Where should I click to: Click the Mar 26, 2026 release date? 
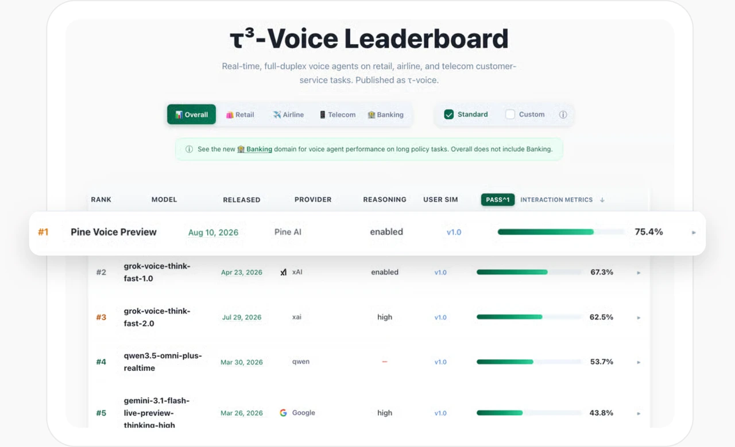[242, 413]
